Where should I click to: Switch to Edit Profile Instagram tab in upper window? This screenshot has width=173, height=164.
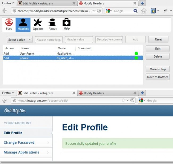[x=47, y=3]
